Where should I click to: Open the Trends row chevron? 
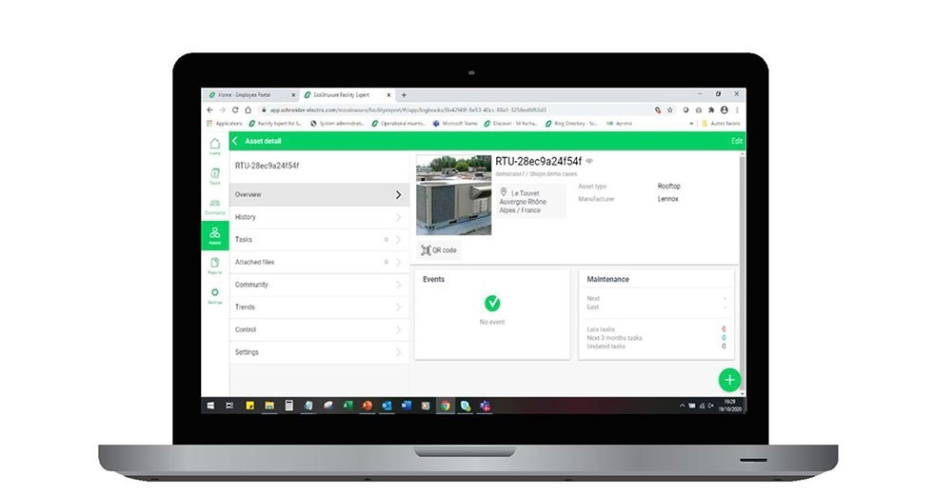coord(398,308)
